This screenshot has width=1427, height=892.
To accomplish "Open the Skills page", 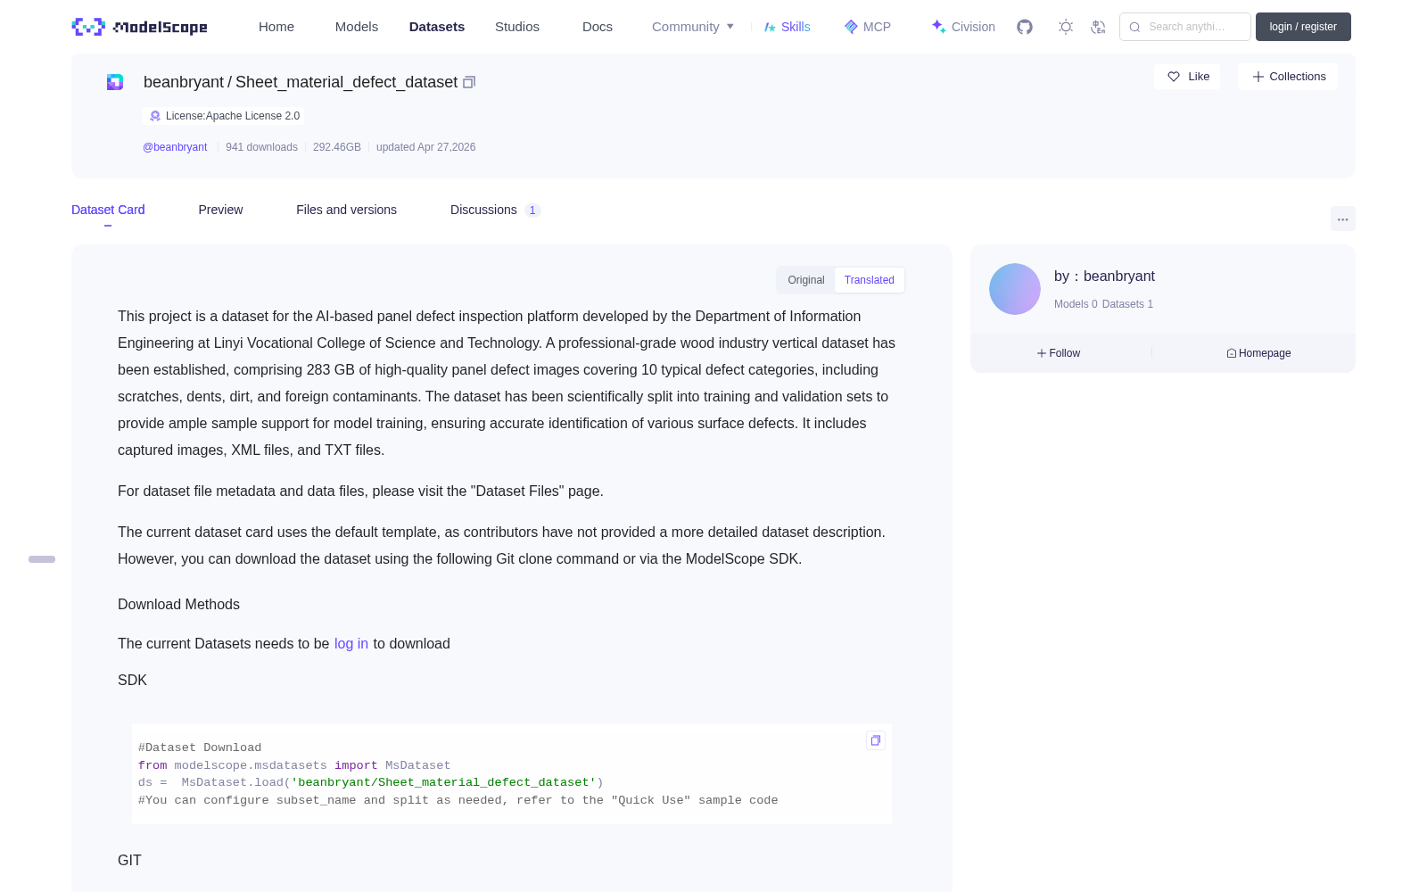I will click(787, 27).
